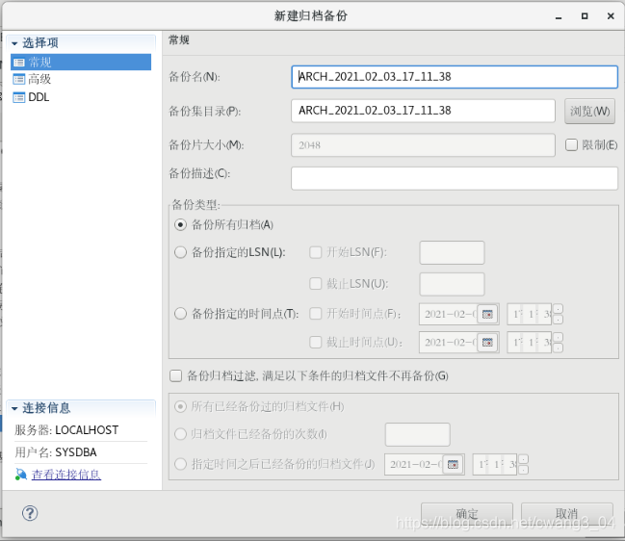Maximize the 新建归档备份 dialog
Viewport: 625px width, 541px height.
coord(585,16)
